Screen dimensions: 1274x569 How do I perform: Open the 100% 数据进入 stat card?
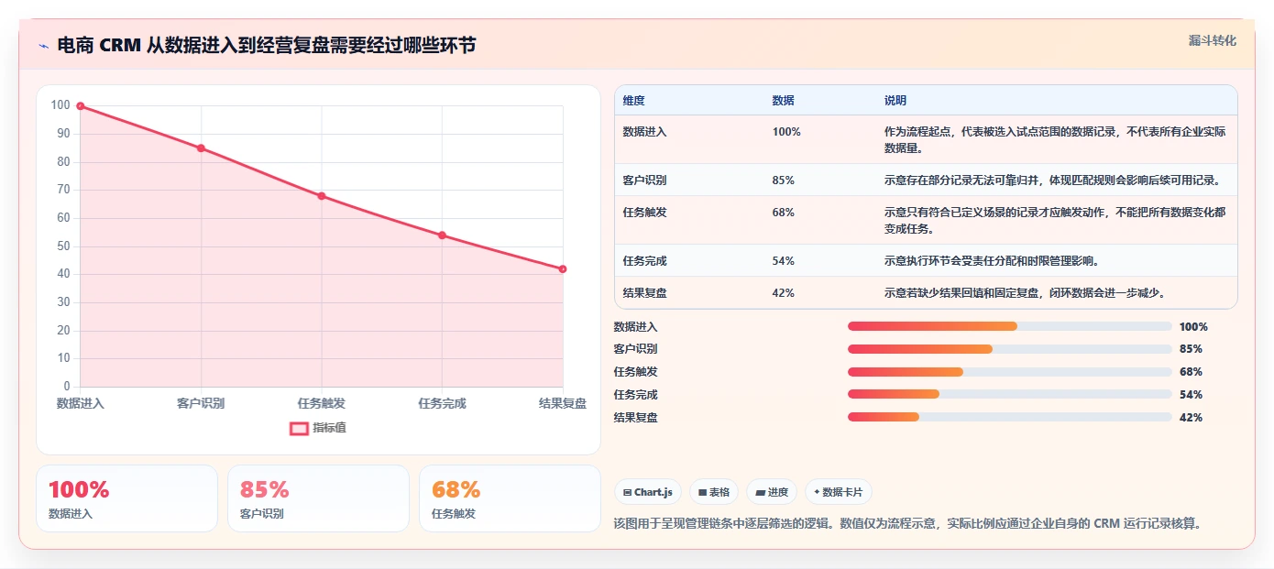pos(126,498)
